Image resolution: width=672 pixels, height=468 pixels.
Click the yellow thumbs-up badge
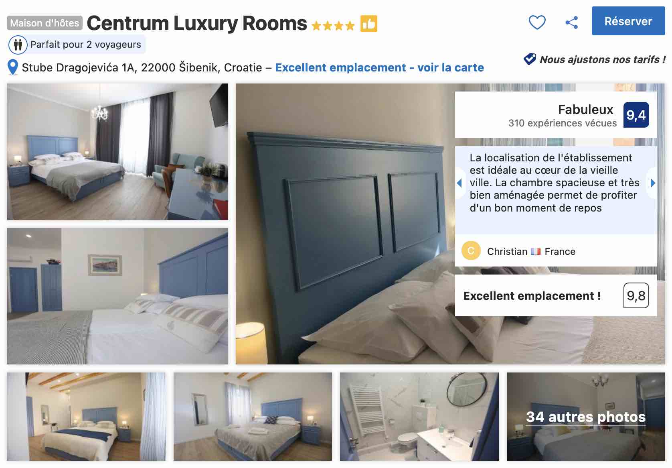click(x=368, y=24)
